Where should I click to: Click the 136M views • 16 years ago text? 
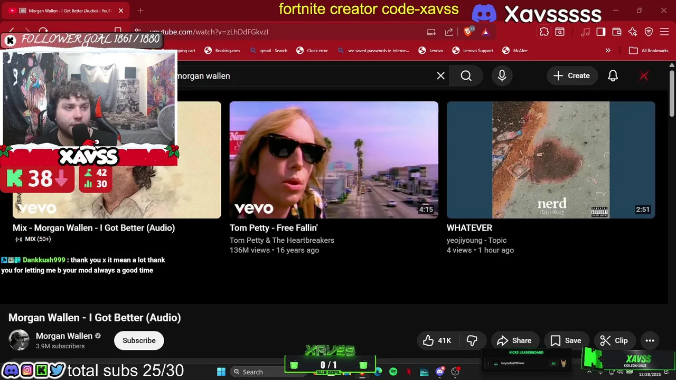pos(274,250)
